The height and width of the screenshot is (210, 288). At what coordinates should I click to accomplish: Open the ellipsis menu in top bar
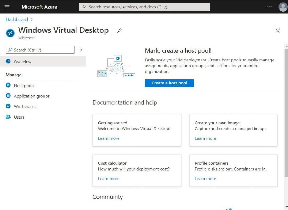pos(270,7)
